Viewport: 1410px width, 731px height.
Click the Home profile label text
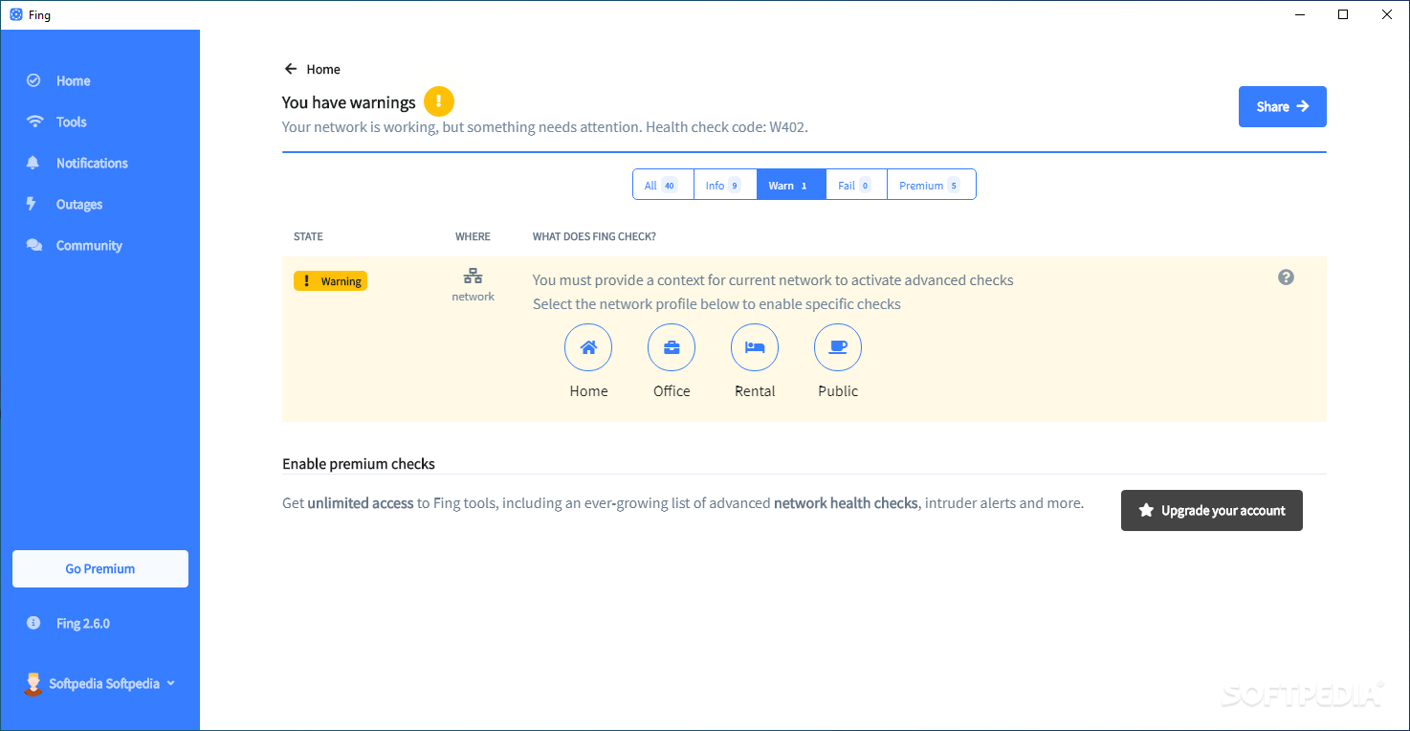pyautogui.click(x=588, y=390)
